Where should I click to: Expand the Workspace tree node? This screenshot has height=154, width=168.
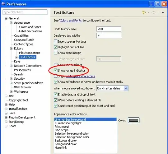tap(11, 92)
